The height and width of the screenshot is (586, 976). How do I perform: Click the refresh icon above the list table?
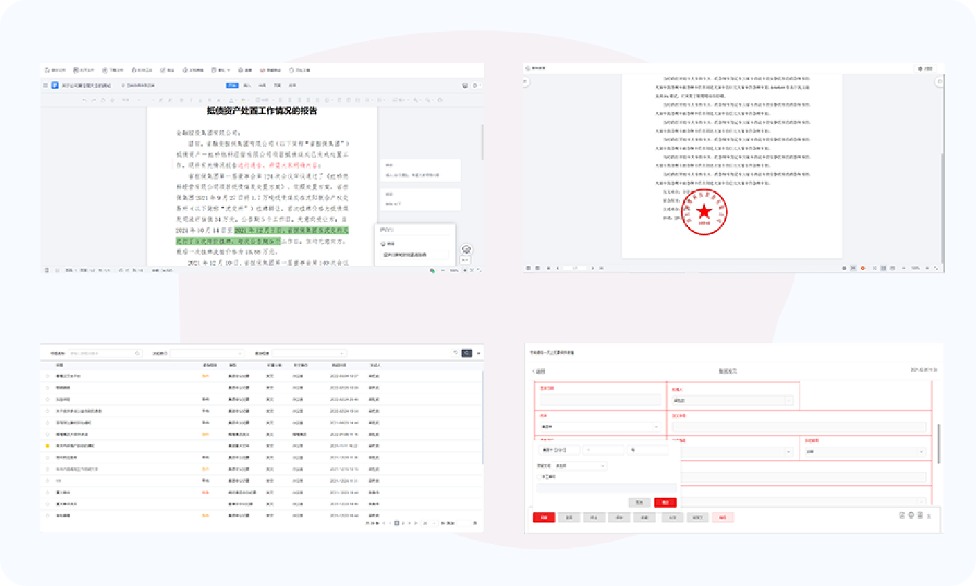[x=455, y=353]
